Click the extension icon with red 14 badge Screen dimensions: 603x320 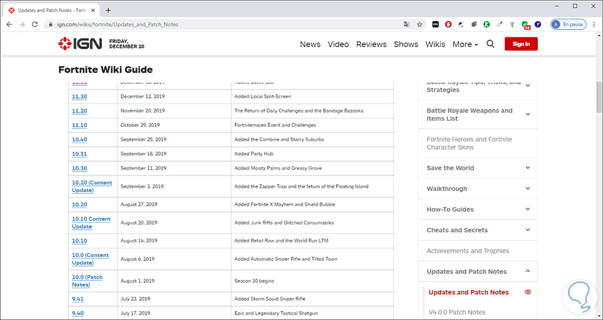pyautogui.click(x=525, y=25)
